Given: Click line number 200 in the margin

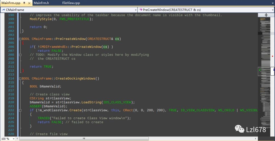Looking at the screenshot, I should [11, 23].
